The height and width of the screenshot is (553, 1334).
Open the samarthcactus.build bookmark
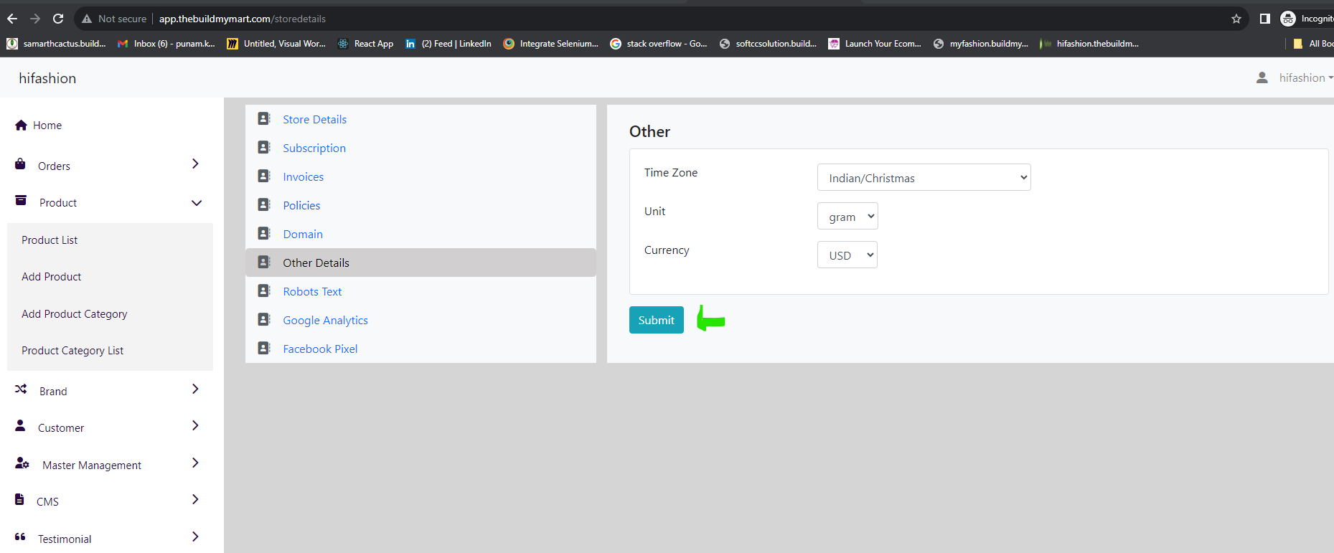57,44
